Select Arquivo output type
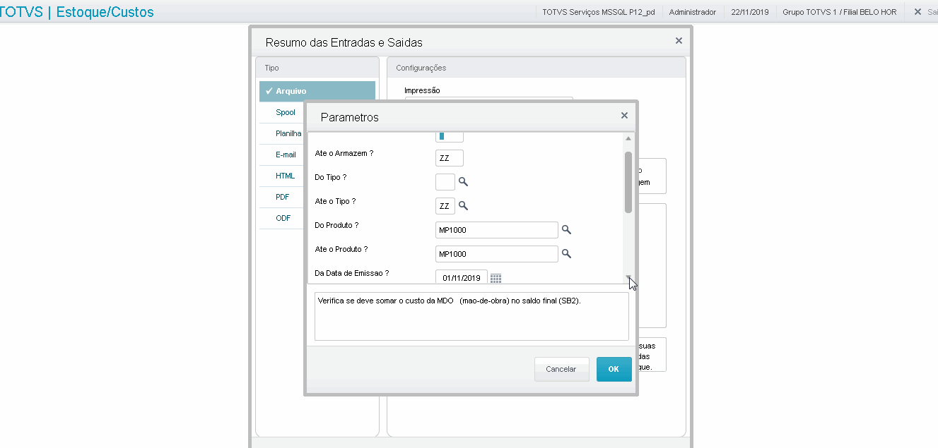This screenshot has width=938, height=448. tap(317, 91)
